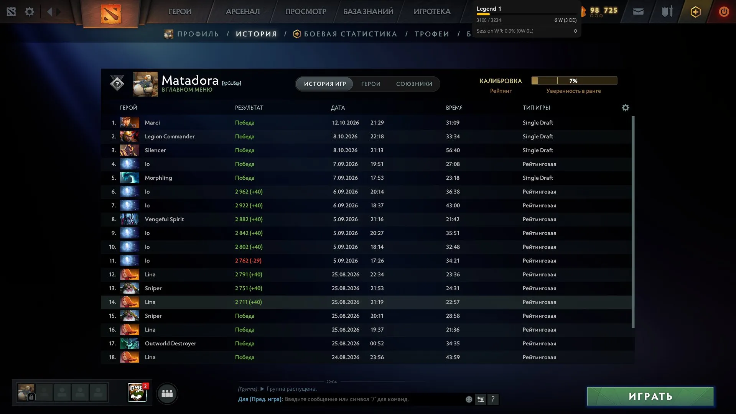Click the red 2 762 (-29) result

[x=248, y=261]
